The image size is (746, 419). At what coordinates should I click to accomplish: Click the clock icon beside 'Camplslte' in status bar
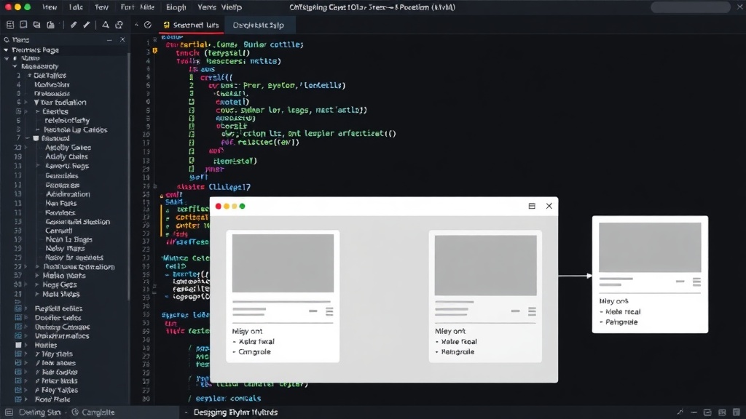[75, 412]
